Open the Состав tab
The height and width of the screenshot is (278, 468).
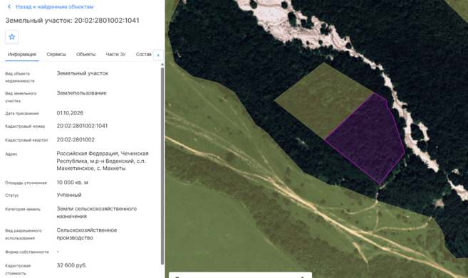144,55
